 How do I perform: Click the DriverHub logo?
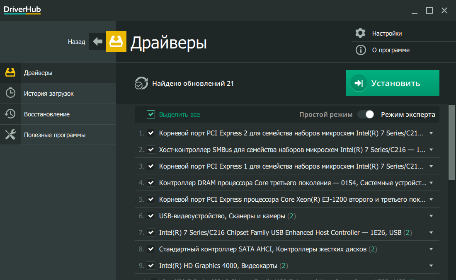pyautogui.click(x=22, y=10)
